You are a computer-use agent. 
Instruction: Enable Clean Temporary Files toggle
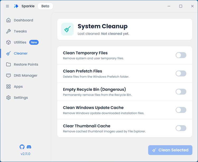pos(181,55)
